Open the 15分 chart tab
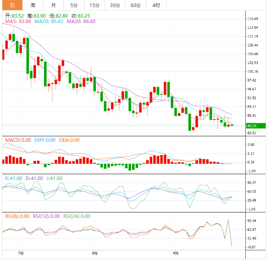Image resolution: width=270 pixels, height=262 pixels. point(95,5)
